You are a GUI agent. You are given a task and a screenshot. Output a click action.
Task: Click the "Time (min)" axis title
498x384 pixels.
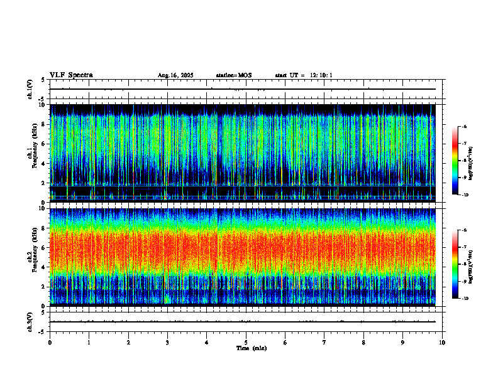pos(252,348)
